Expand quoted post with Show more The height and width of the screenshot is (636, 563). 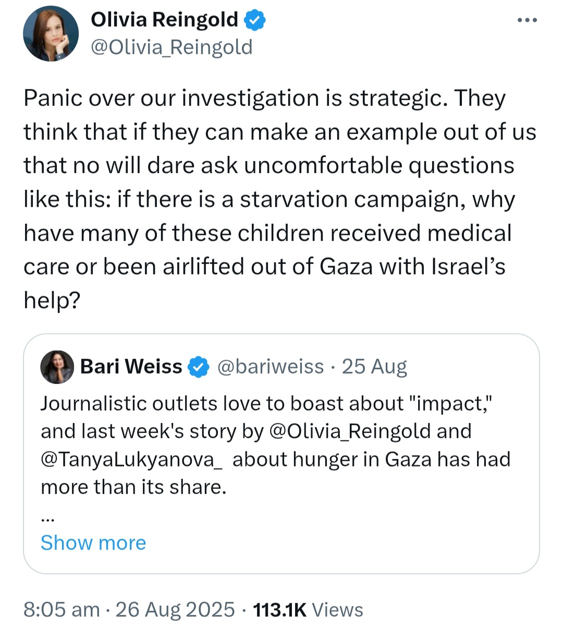pos(93,543)
